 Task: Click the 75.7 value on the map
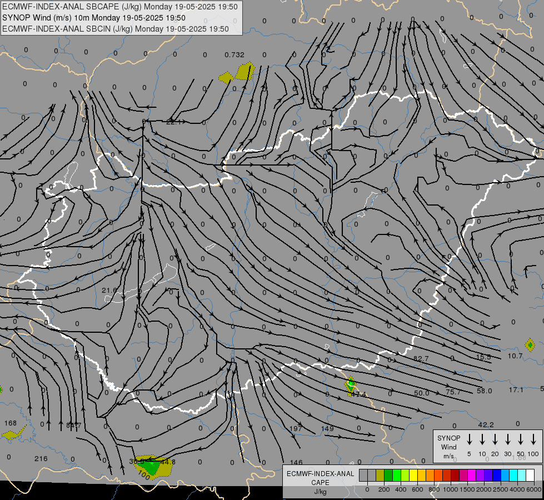coord(453,392)
